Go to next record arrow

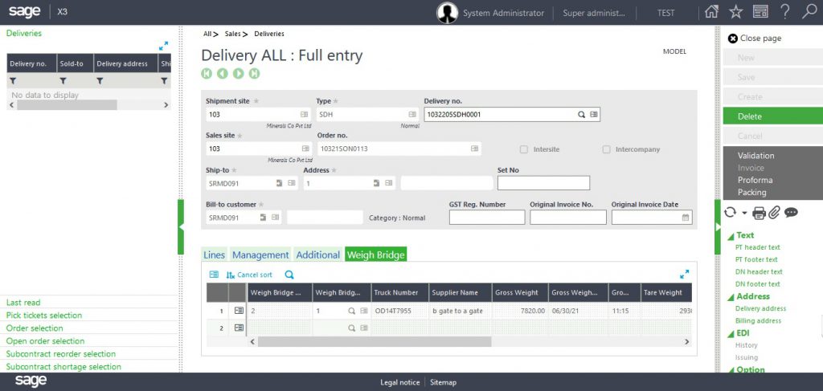238,73
